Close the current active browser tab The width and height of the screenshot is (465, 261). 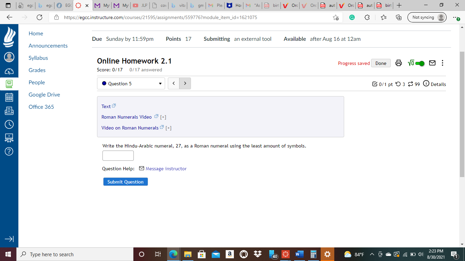(x=87, y=5)
